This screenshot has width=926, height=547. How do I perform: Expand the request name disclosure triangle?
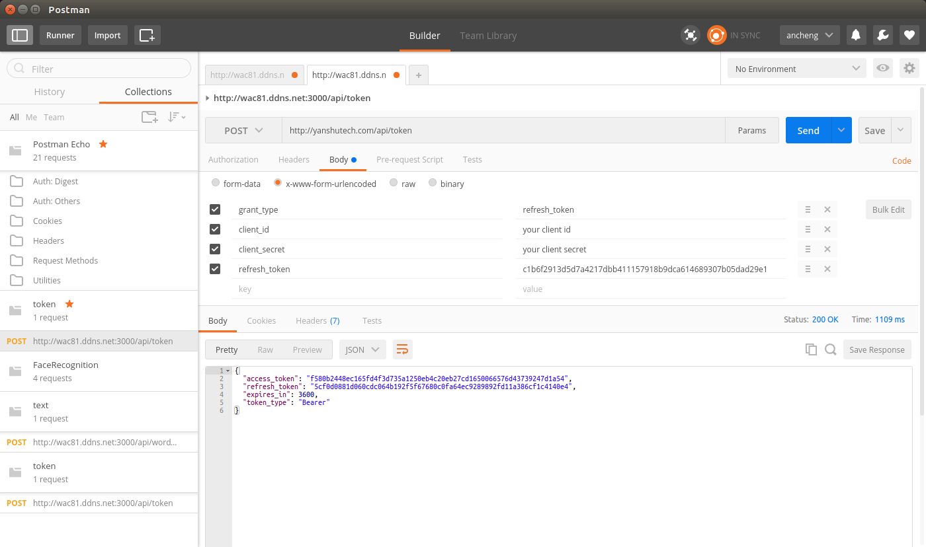coord(208,98)
